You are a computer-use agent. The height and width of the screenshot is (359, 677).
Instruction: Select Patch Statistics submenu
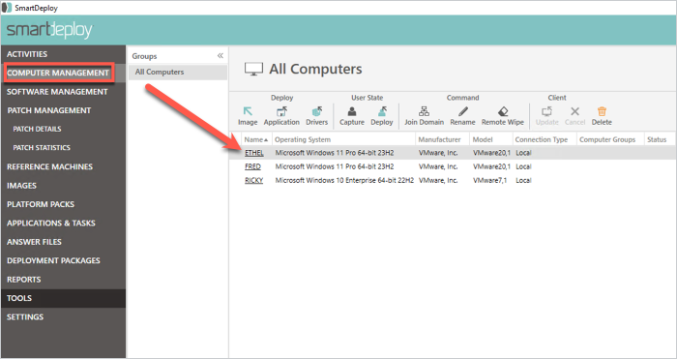pyautogui.click(x=42, y=148)
